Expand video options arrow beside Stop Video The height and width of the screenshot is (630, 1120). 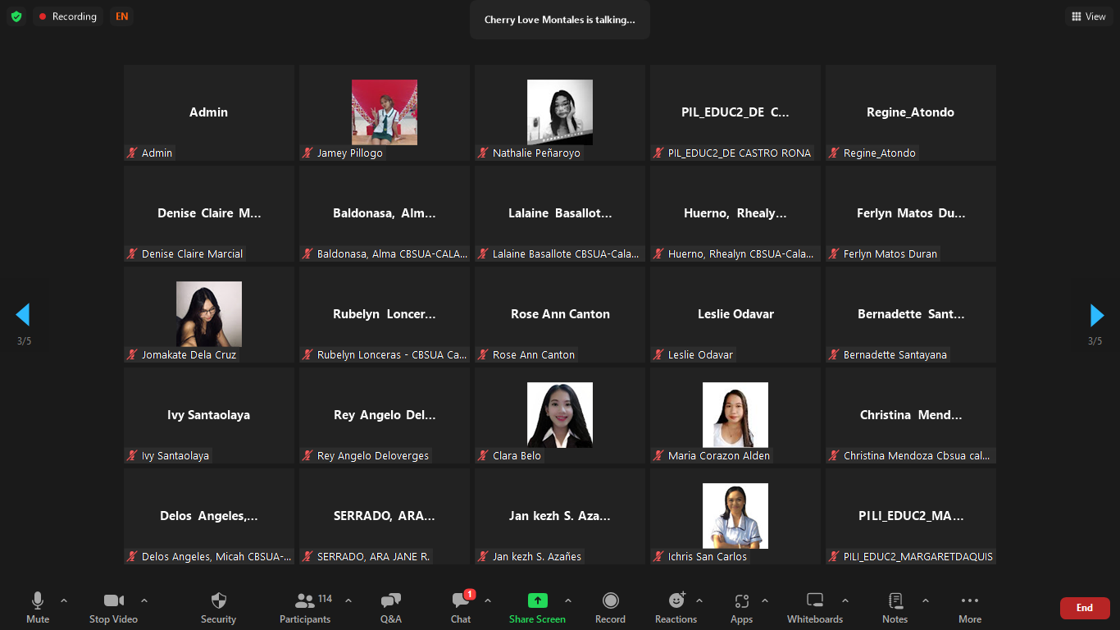tap(144, 600)
